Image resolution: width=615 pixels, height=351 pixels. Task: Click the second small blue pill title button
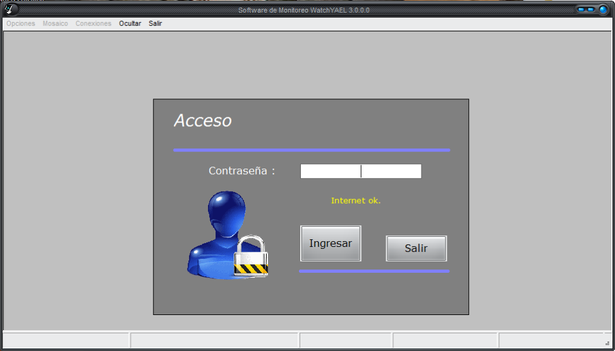pos(591,9)
